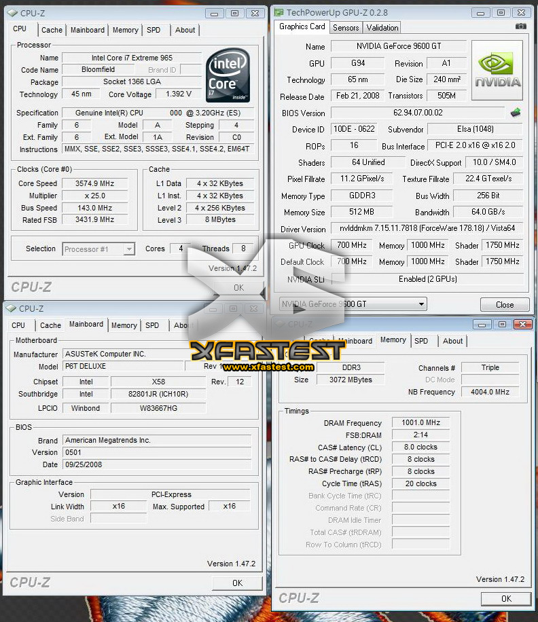Click the Core Speed value 3574.9 MHz
Image resolution: width=538 pixels, height=622 pixels.
coord(95,183)
